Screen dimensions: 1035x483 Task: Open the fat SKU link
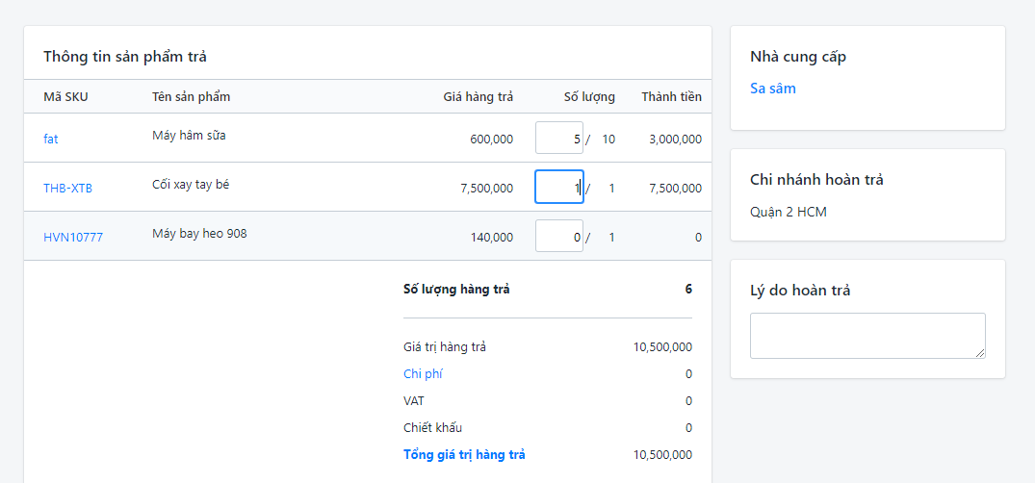tap(51, 140)
